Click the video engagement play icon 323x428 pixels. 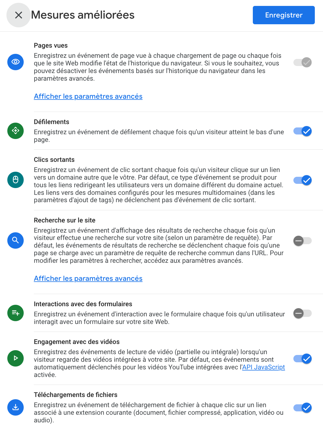point(16,358)
